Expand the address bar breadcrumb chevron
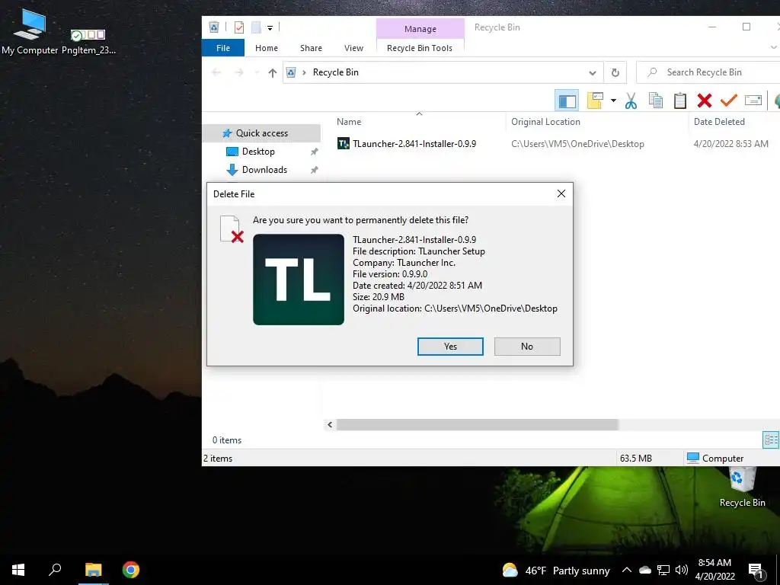The image size is (780, 585). [304, 72]
